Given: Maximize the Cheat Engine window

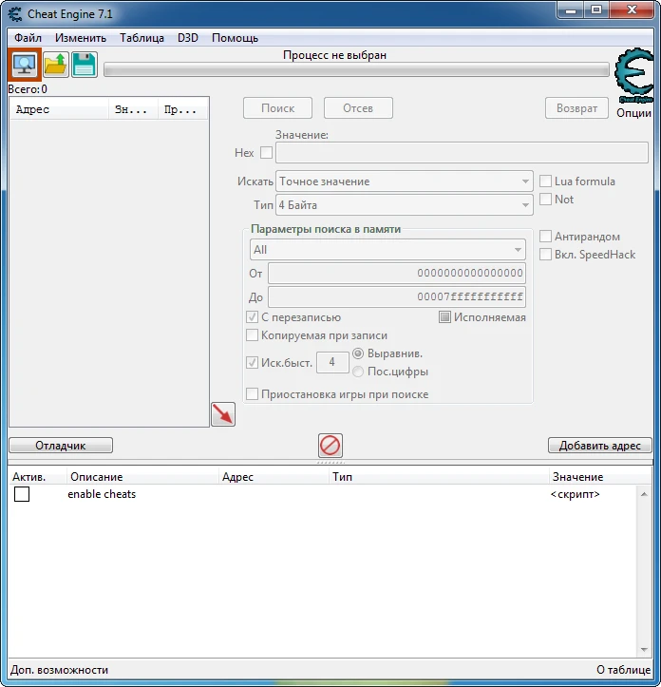Looking at the screenshot, I should pyautogui.click(x=596, y=10).
